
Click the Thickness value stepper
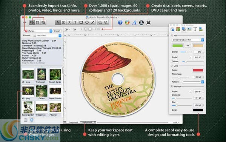click(203, 77)
